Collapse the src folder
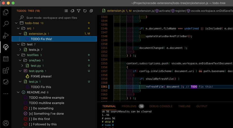Viewport: 233px width, 128px height. (x=18, y=28)
